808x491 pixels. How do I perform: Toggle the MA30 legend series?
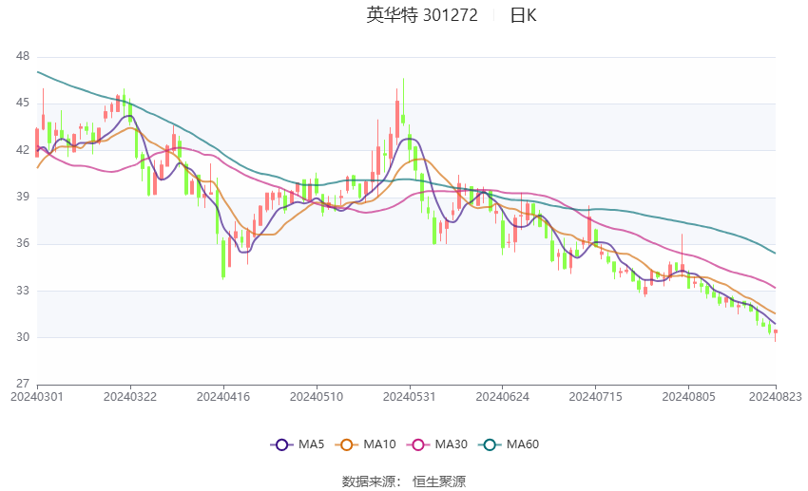437,444
